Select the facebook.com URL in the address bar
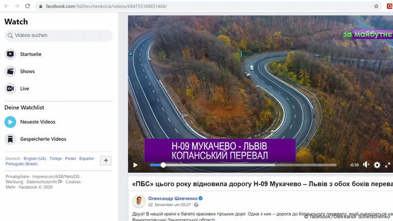This screenshot has height=221, width=393. pos(106,6)
